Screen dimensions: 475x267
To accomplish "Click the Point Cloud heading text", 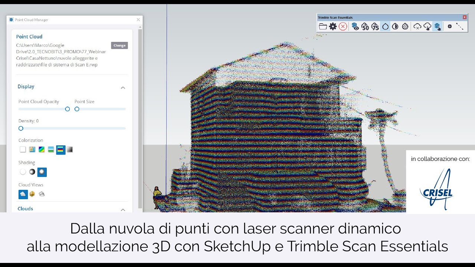I will pyautogui.click(x=29, y=37).
